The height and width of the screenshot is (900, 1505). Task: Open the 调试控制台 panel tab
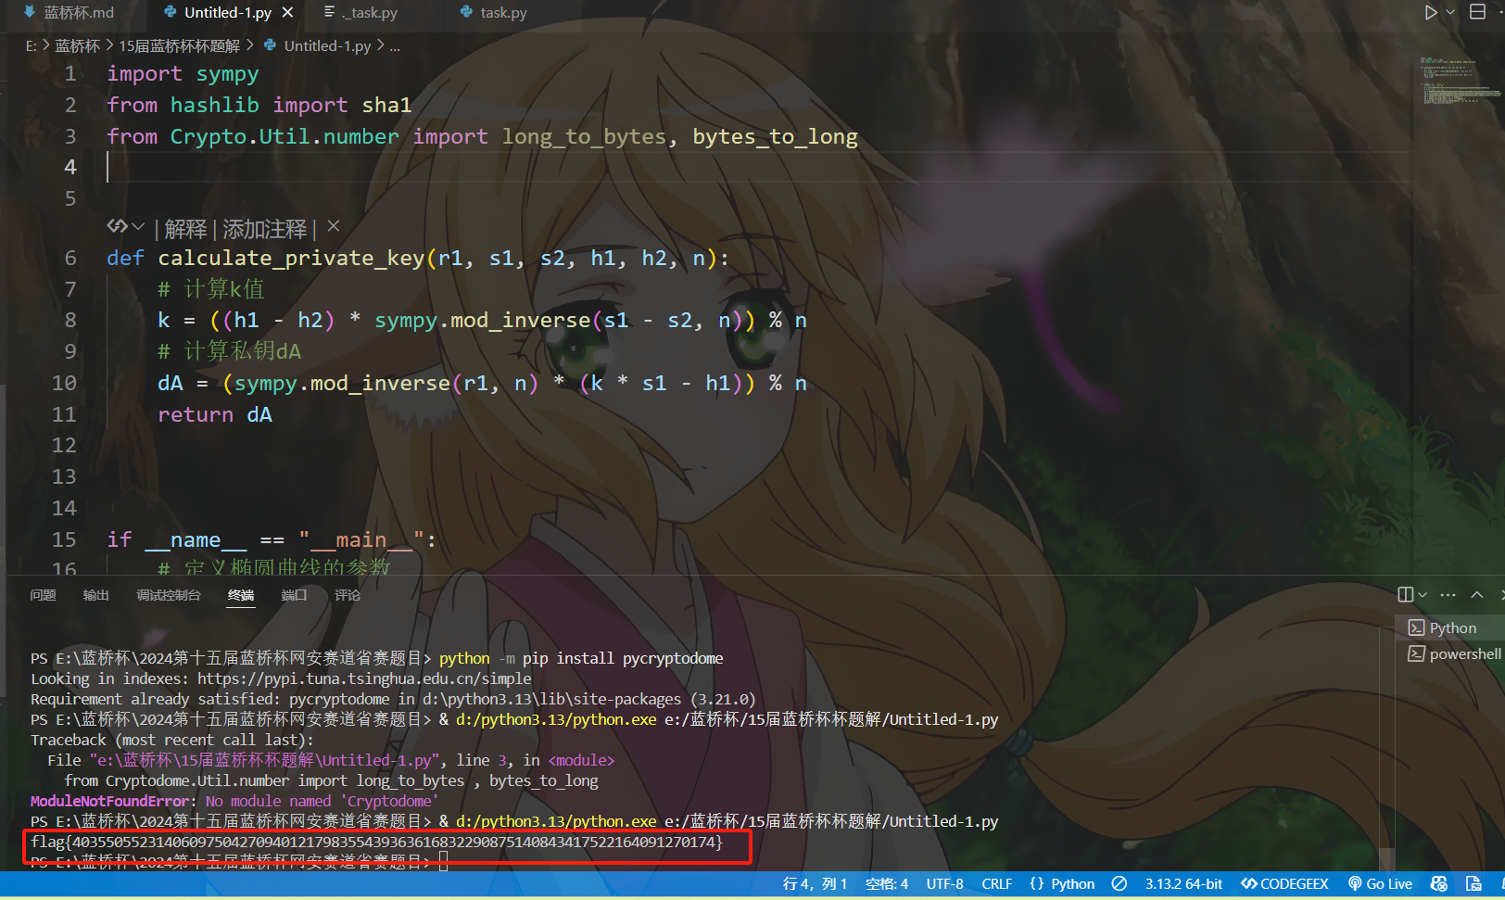[169, 595]
